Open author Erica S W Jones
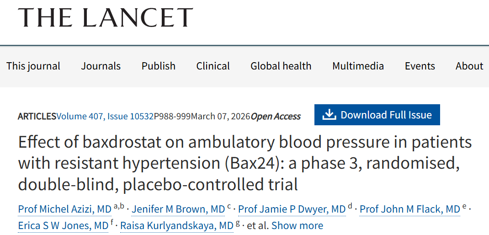This screenshot has height=235, width=489. point(63,225)
